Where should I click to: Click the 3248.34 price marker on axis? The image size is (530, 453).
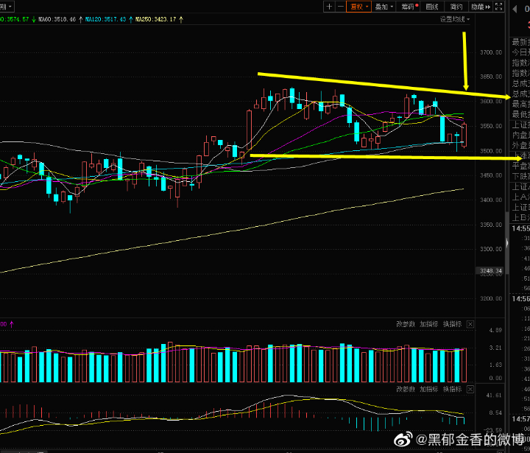pyautogui.click(x=490, y=270)
